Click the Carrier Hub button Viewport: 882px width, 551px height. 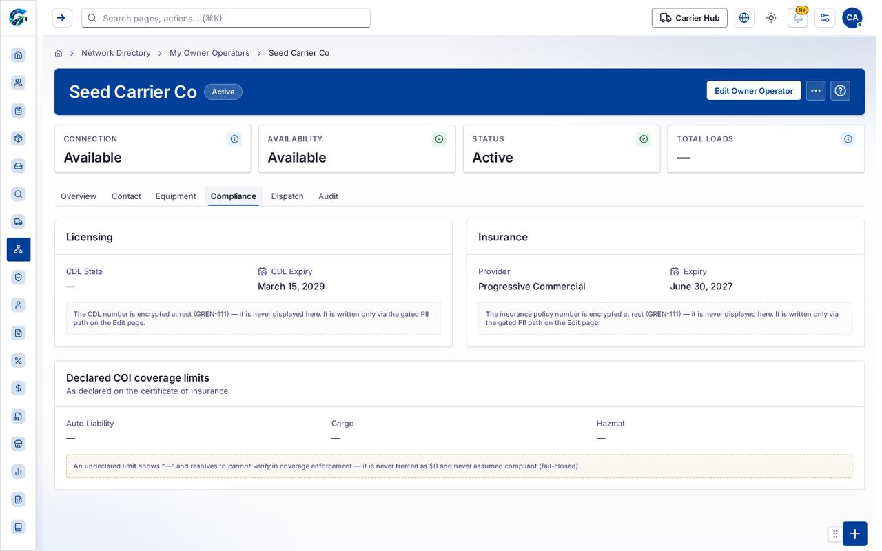(x=690, y=18)
